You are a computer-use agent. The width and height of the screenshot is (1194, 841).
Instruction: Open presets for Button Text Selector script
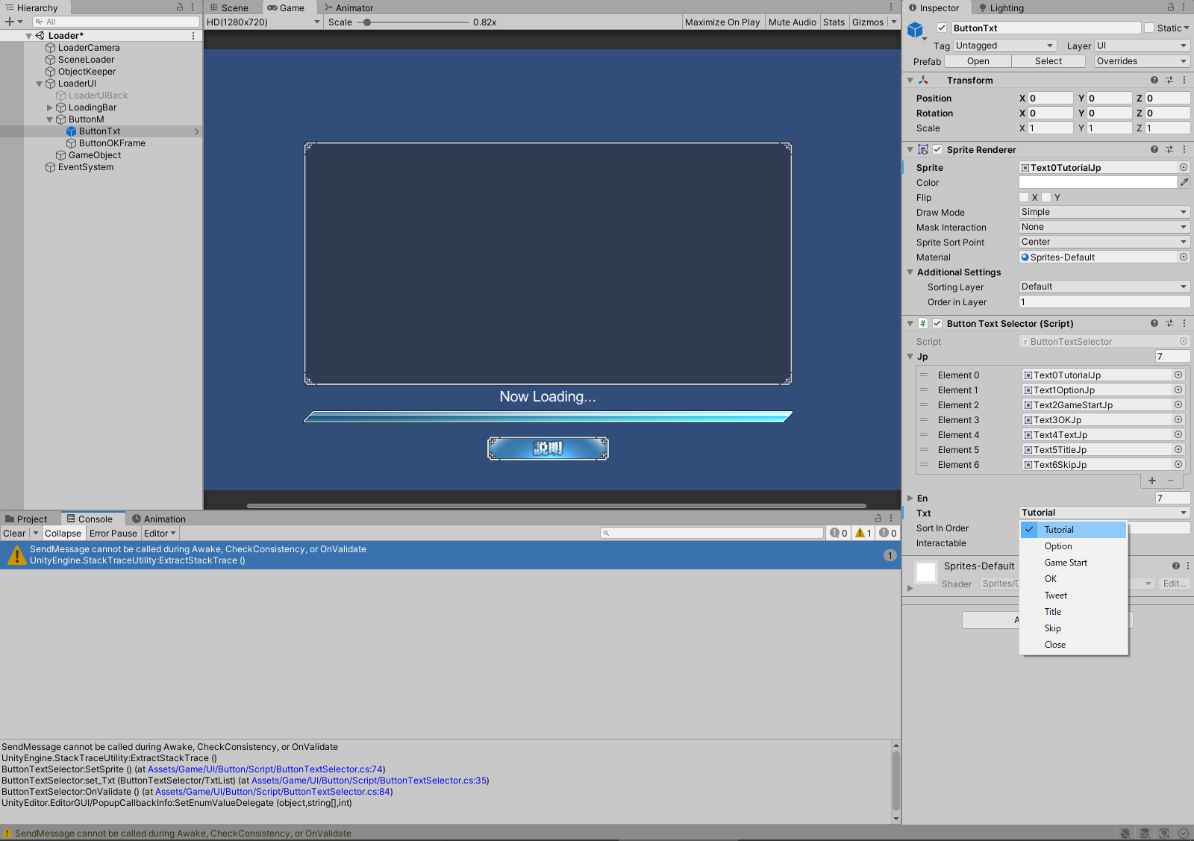tap(1169, 323)
